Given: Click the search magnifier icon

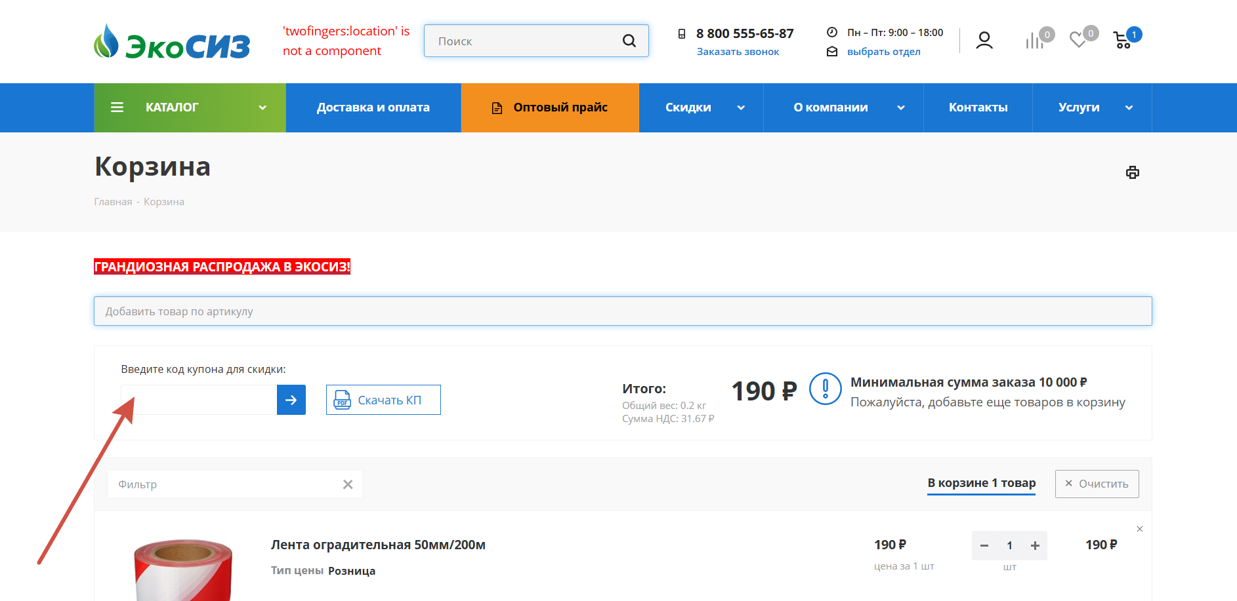Looking at the screenshot, I should pyautogui.click(x=629, y=41).
